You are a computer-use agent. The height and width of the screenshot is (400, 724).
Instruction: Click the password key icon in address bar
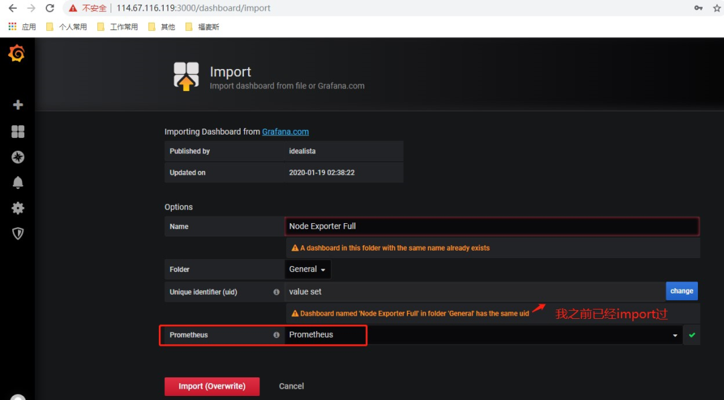pyautogui.click(x=699, y=8)
